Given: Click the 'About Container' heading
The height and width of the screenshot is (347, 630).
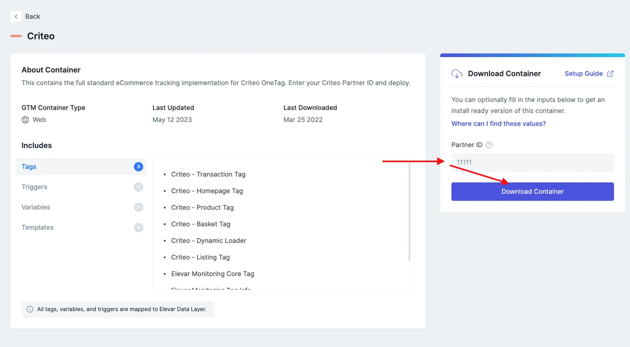Looking at the screenshot, I should (x=51, y=70).
